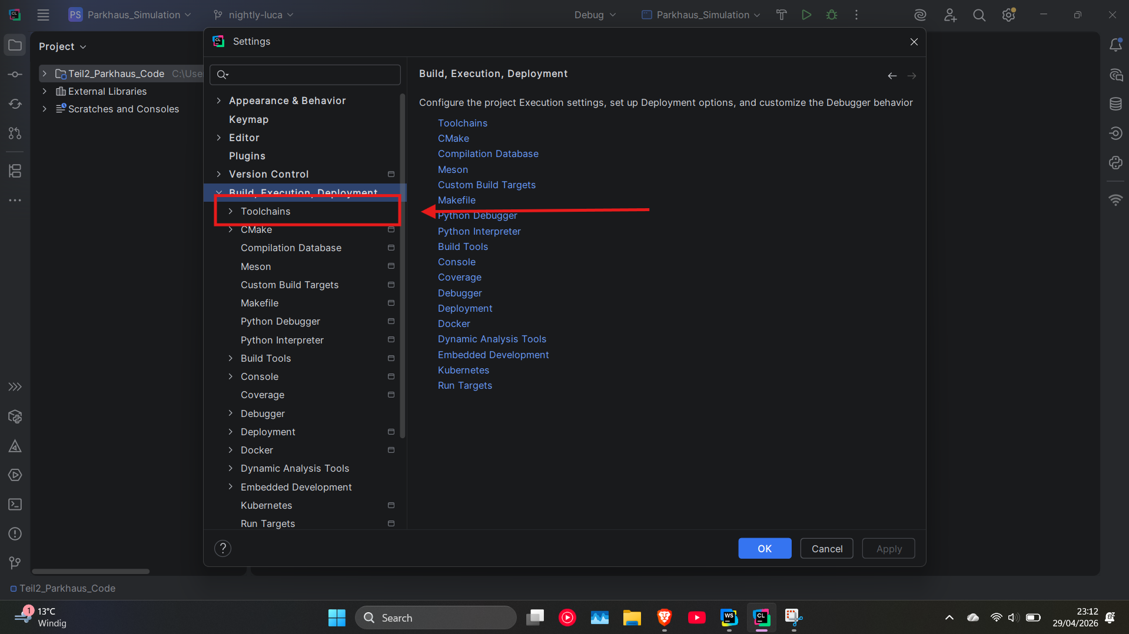This screenshot has height=634, width=1129.
Task: Run Parkhaus_Simulation with play icon
Action: click(x=806, y=15)
